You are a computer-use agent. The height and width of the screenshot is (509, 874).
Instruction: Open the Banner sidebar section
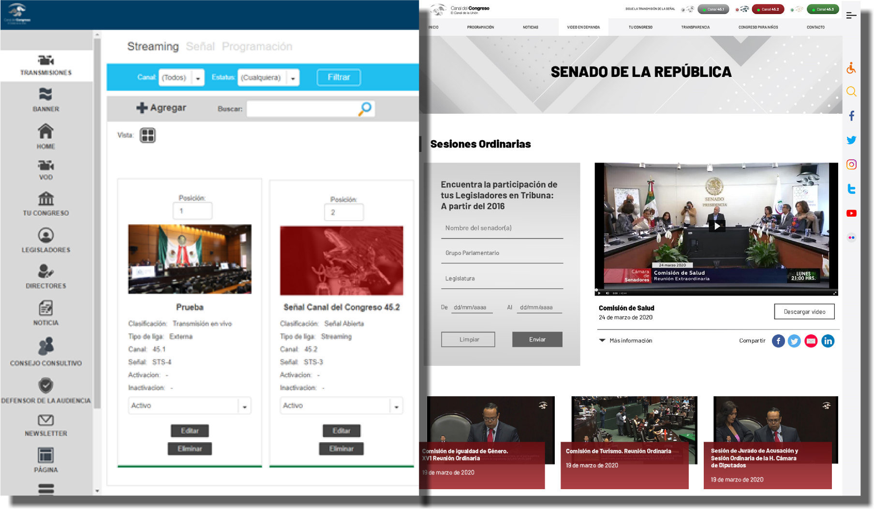pos(46,100)
